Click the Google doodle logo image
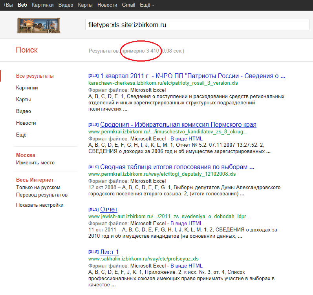Image resolution: width=313 pixels, height=295 pixels. point(39,25)
